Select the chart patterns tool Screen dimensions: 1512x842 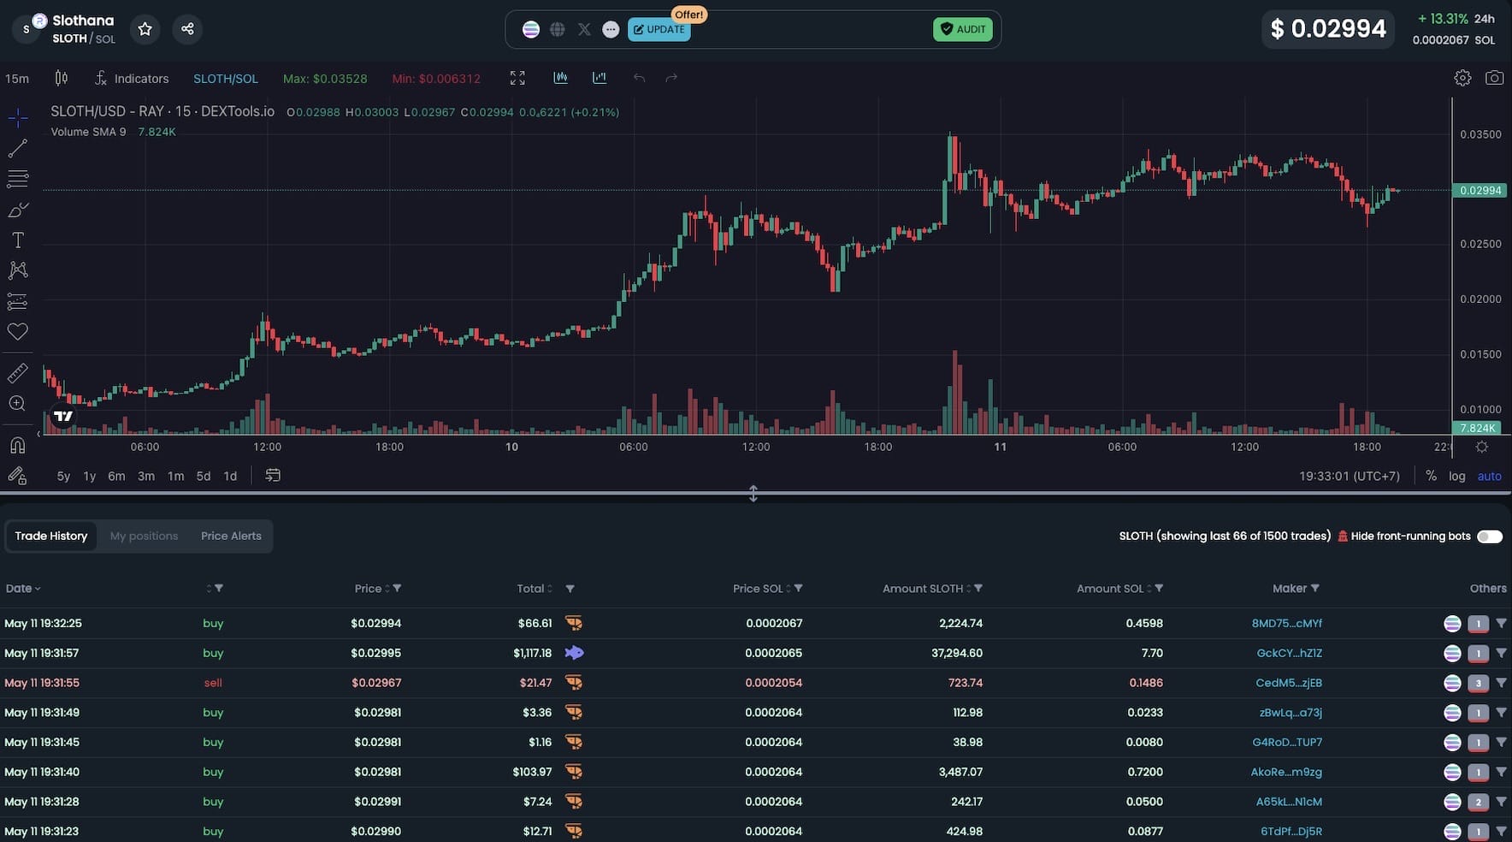17,270
